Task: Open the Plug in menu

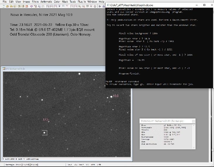Action: [x=81, y=2]
